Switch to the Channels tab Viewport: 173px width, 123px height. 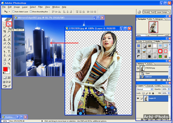(x=150, y=86)
